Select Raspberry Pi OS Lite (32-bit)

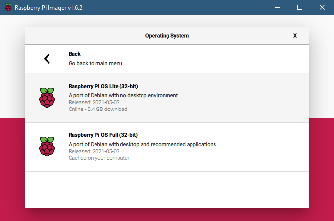(x=167, y=98)
